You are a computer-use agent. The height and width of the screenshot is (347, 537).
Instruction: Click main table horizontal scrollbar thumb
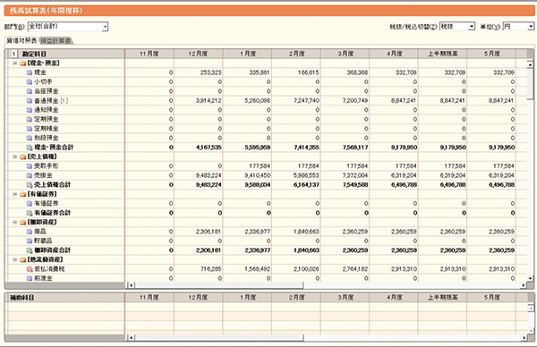click(219, 284)
